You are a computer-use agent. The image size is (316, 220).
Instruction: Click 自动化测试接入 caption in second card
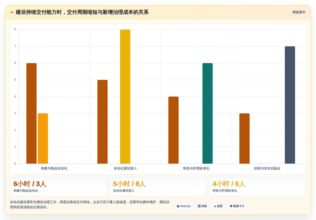coord(124,191)
